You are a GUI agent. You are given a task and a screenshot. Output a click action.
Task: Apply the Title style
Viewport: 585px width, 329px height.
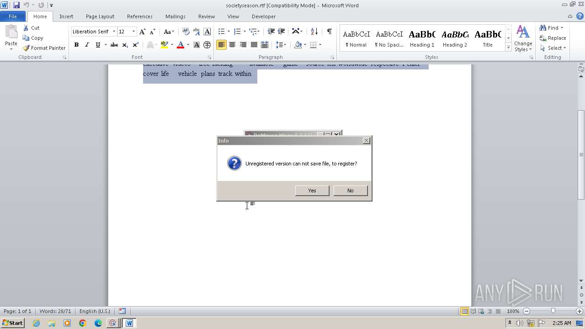[x=488, y=38]
